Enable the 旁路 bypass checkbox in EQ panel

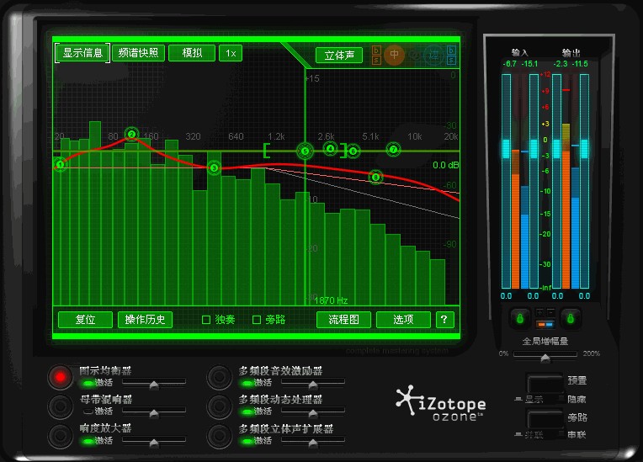click(x=257, y=320)
